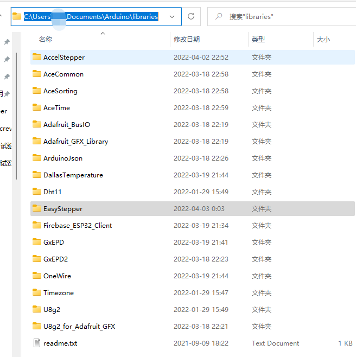The width and height of the screenshot is (356, 357).
Task: Select the Adafruit_GFX_Library folder name
Action: pos(76,142)
